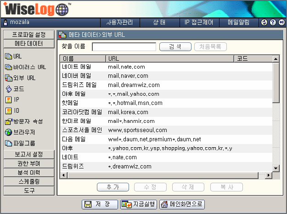Open the 메일알림 menu
The width and height of the screenshot is (287, 214).
(239, 22)
